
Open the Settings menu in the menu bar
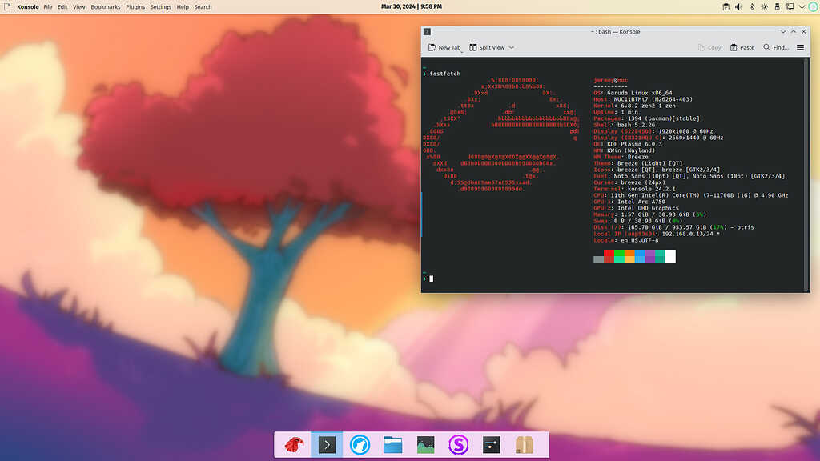point(159,6)
